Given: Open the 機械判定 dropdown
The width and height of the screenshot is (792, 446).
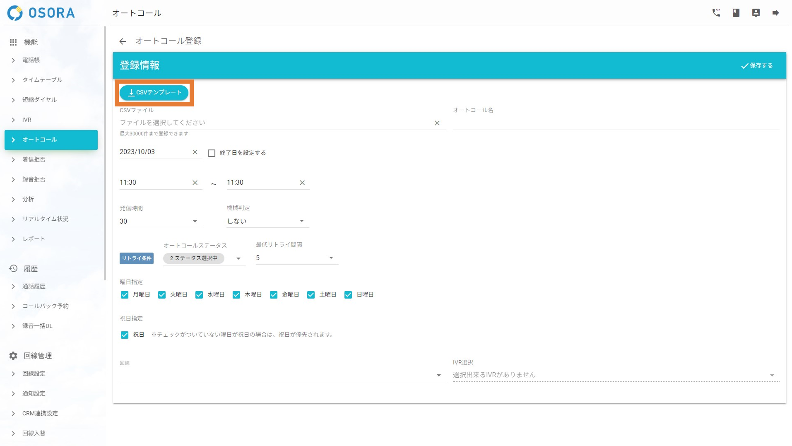Looking at the screenshot, I should (x=267, y=221).
